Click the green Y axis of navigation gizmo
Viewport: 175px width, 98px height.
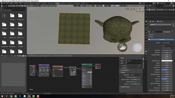click(x=140, y=8)
